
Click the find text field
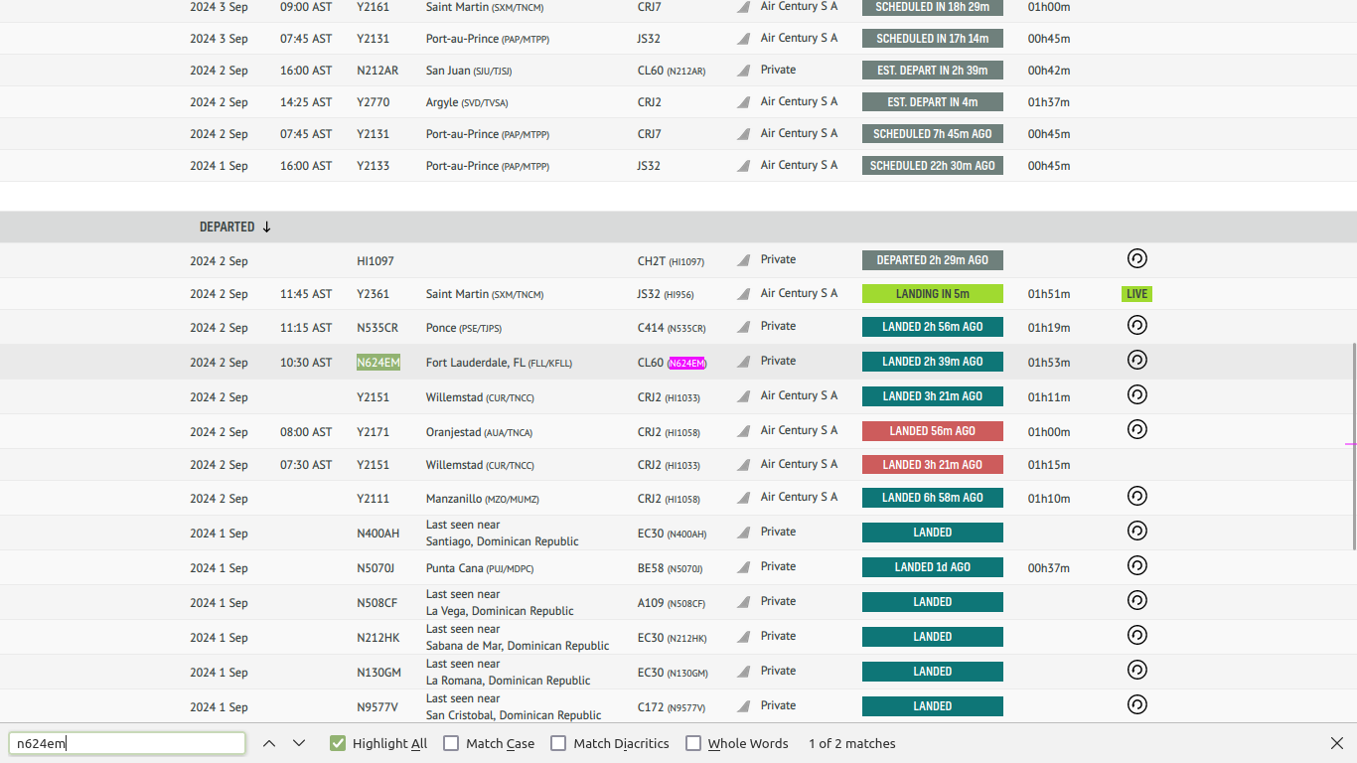click(x=127, y=743)
